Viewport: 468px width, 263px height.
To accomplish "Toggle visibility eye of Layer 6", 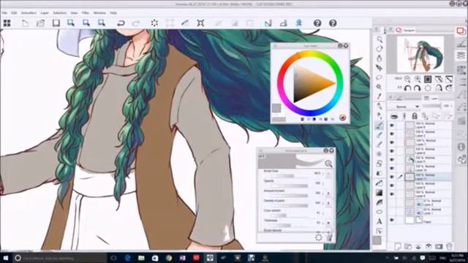I will (x=392, y=151).
